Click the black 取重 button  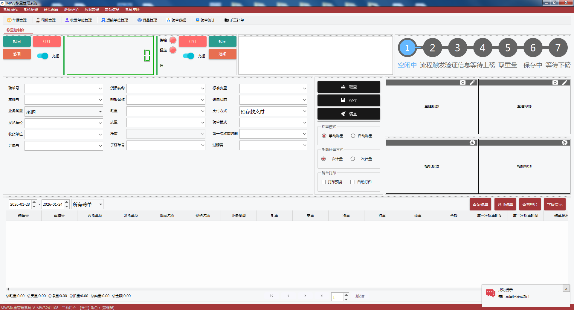[x=349, y=87]
